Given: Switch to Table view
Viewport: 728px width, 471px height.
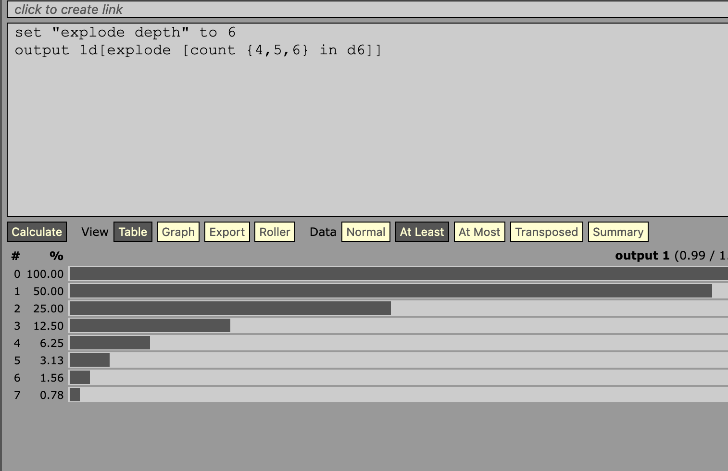Looking at the screenshot, I should click(x=133, y=232).
